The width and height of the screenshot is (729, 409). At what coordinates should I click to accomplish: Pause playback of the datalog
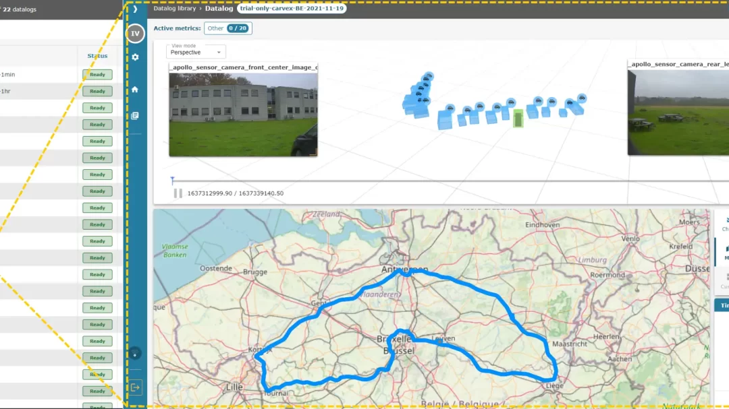click(x=178, y=193)
